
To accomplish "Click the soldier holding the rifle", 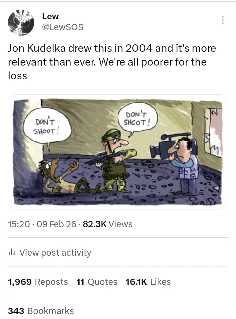I will [115, 161].
